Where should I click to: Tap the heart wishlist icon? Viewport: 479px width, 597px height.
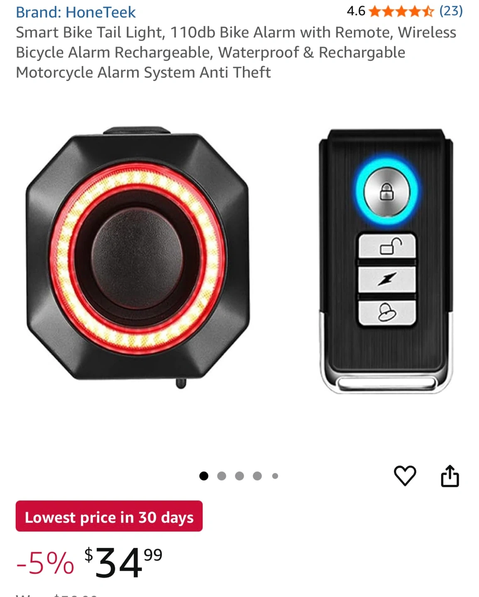pyautogui.click(x=405, y=476)
